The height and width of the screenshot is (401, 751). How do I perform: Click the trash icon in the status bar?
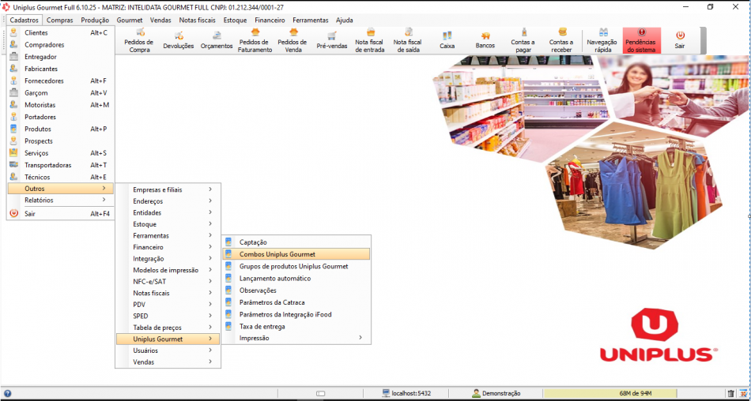click(x=730, y=393)
